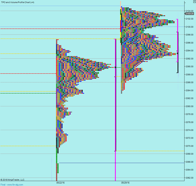Click the 05/29/16 date label
The image size is (196, 186).
(x=125, y=183)
